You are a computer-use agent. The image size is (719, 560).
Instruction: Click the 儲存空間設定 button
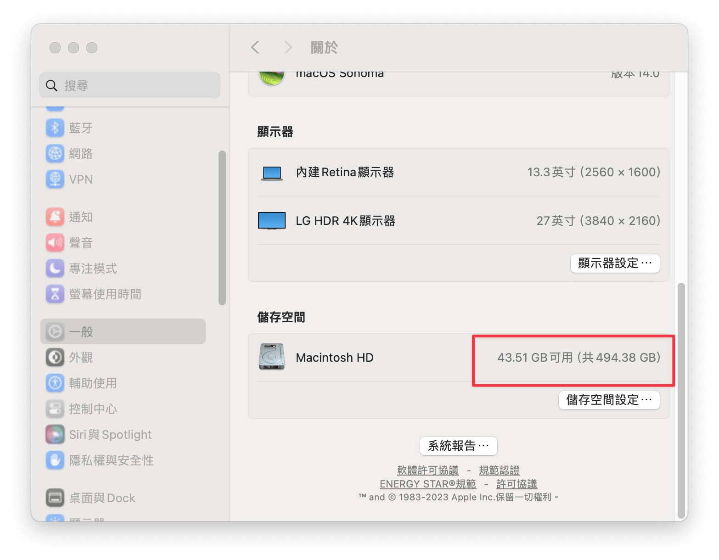tap(609, 400)
